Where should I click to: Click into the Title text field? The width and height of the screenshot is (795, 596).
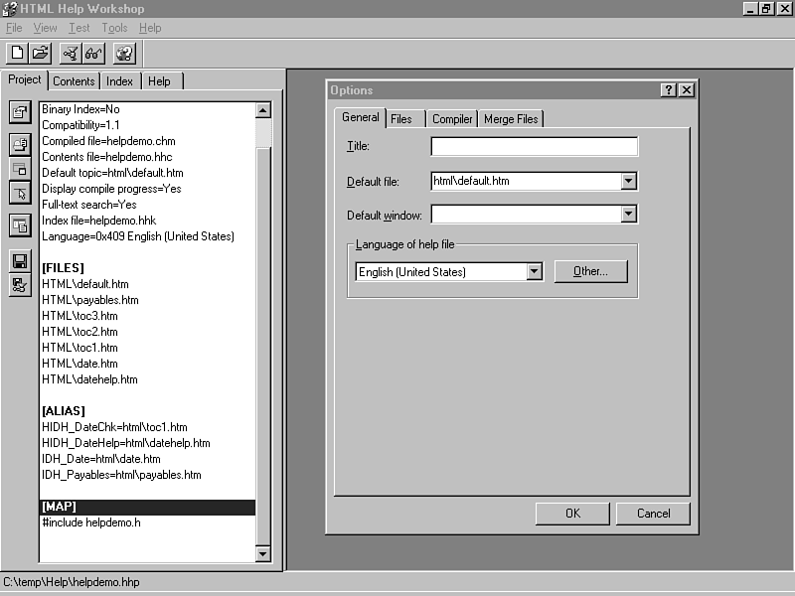[x=534, y=147]
